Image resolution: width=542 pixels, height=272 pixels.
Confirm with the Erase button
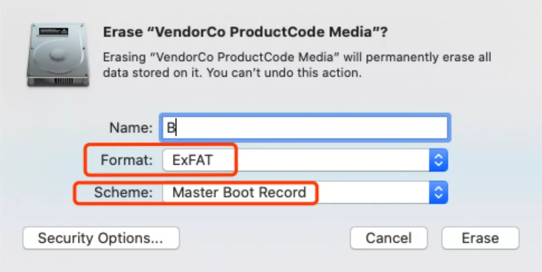pos(480,238)
